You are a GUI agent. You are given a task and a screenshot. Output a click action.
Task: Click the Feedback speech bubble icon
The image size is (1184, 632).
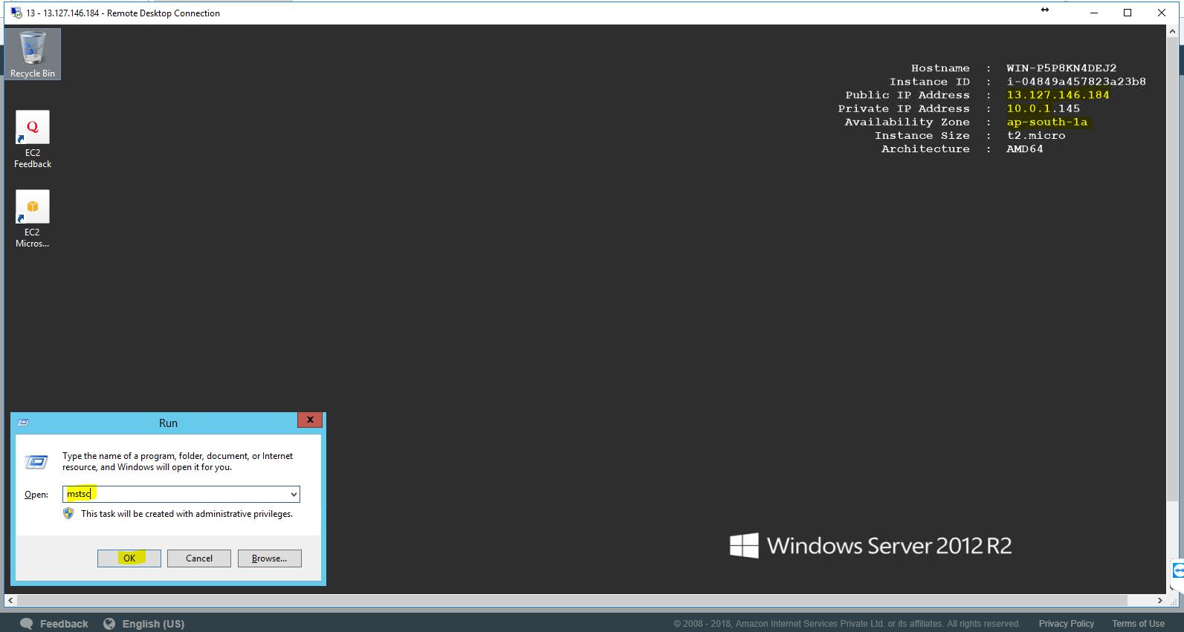[x=27, y=624]
